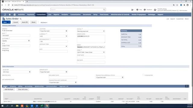Open the Customization menu
Viewport: 193px width, 108px height.
click(75, 14)
